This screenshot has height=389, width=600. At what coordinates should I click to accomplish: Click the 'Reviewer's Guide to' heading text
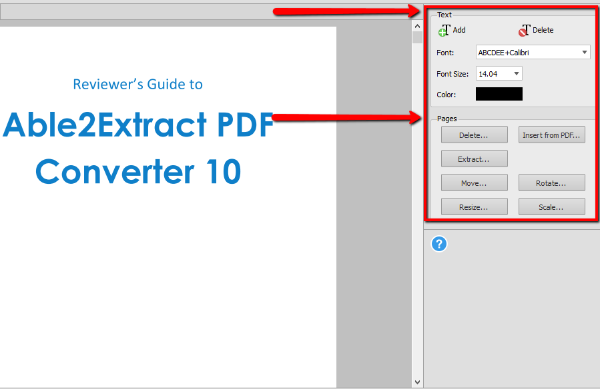point(137,85)
